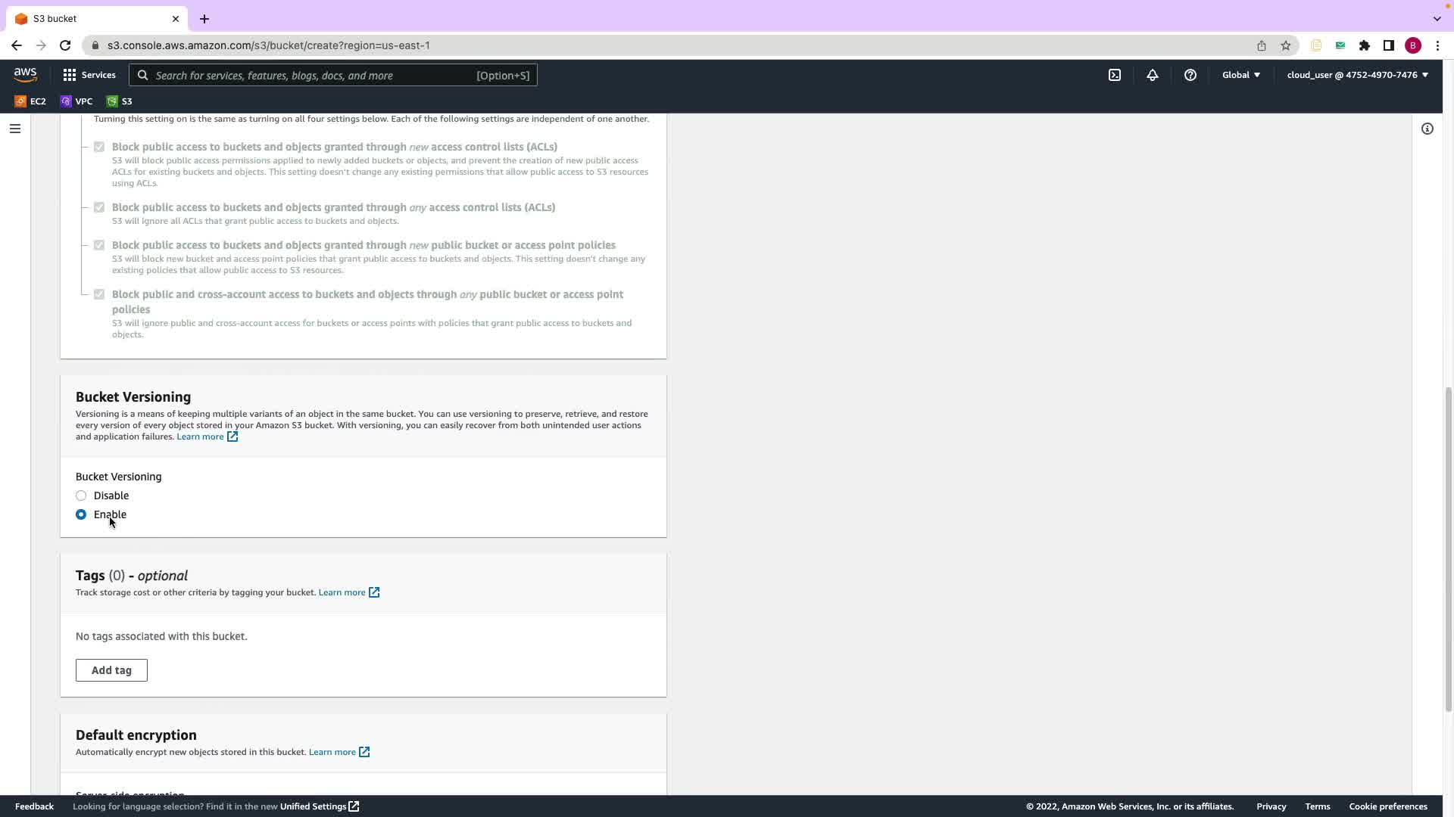This screenshot has height=817, width=1454.
Task: Select Disable bucket versioning radio
Action: (81, 495)
